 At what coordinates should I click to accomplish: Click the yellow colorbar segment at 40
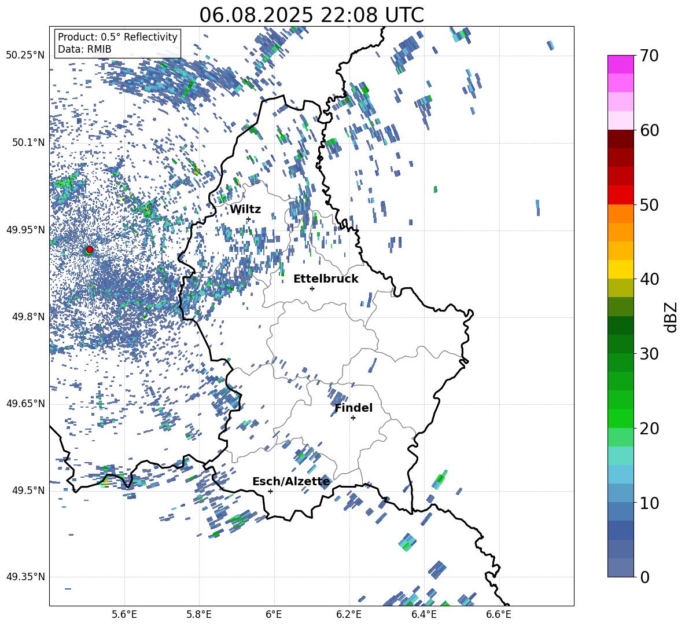(x=621, y=269)
